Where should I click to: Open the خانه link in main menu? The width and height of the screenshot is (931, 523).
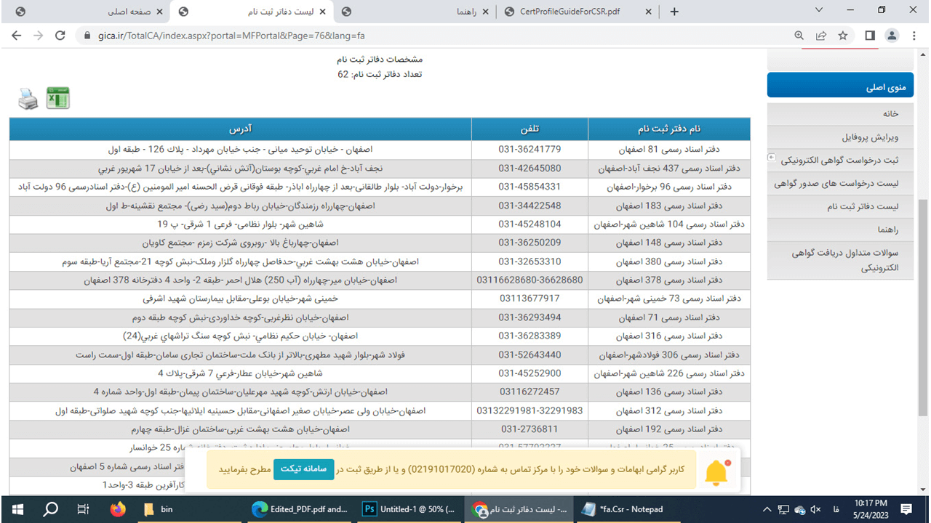[890, 114]
